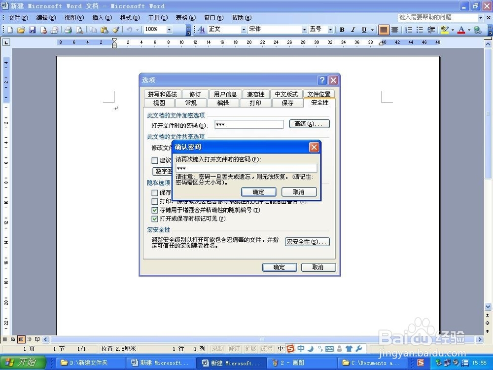This screenshot has height=370, width=493.
Task: Expand the undo history dropdown arrow
Action: tap(138, 30)
